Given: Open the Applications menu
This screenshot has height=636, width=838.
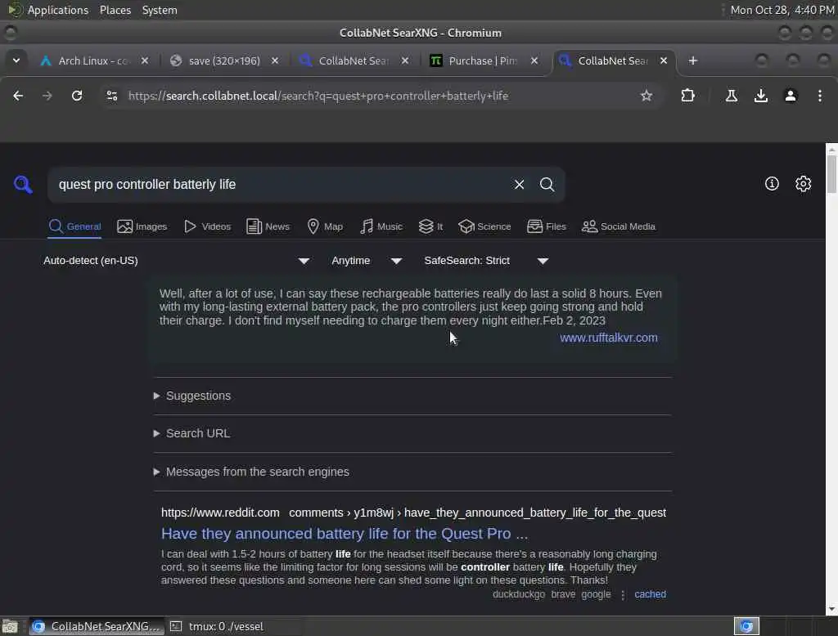Looking at the screenshot, I should tap(58, 10).
